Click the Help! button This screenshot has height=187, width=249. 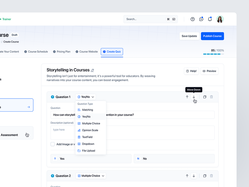191,71
